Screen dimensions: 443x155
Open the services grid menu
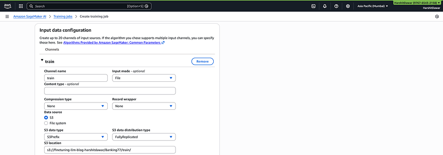click(21, 6)
